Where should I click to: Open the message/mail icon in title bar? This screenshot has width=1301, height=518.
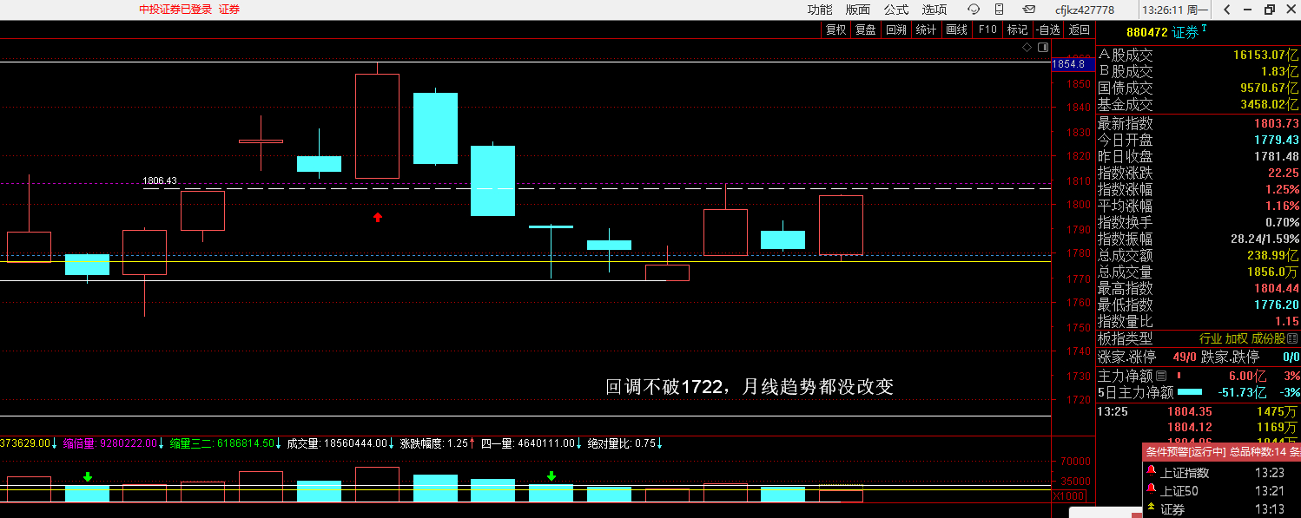[1027, 10]
